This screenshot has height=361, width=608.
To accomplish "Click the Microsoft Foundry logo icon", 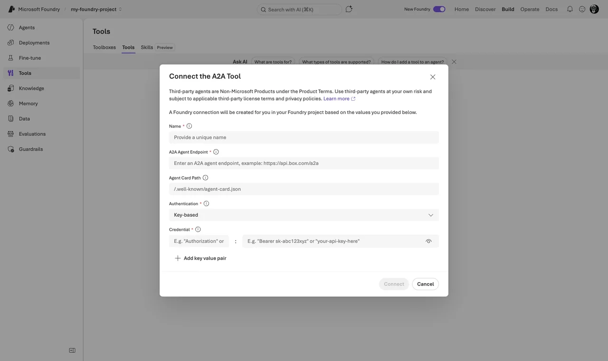I will coord(11,9).
